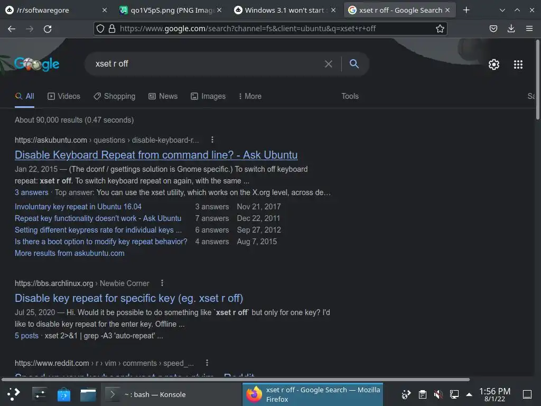Close the /r/softwaregore tab
Viewport: 541px width, 406px height.
105,10
